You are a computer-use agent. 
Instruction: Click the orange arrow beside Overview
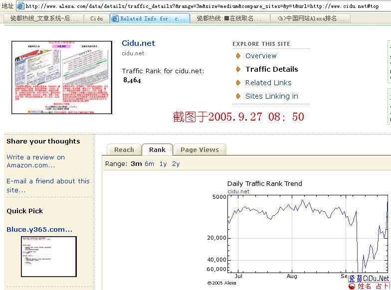(x=238, y=56)
